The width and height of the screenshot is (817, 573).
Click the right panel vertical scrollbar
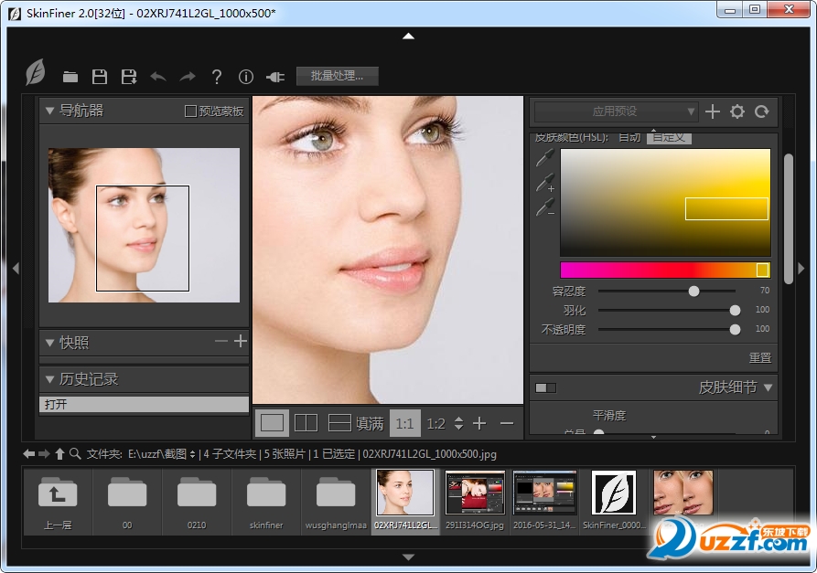click(789, 218)
